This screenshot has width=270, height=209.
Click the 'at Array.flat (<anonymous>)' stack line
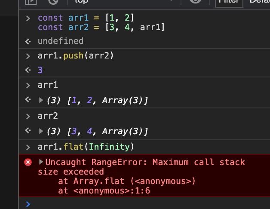pos(127,181)
